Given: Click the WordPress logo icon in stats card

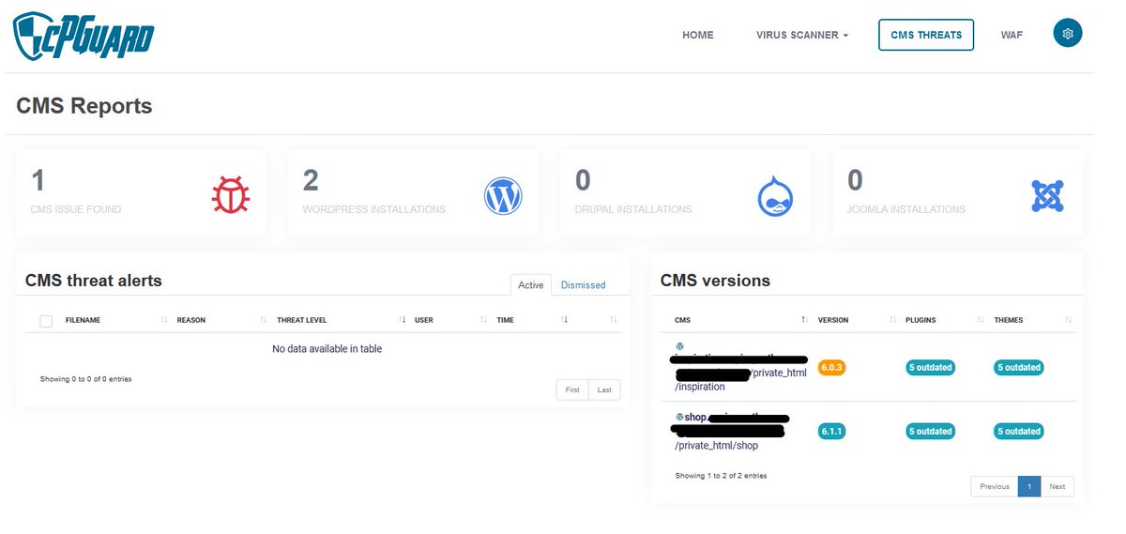Looking at the screenshot, I should 503,196.
